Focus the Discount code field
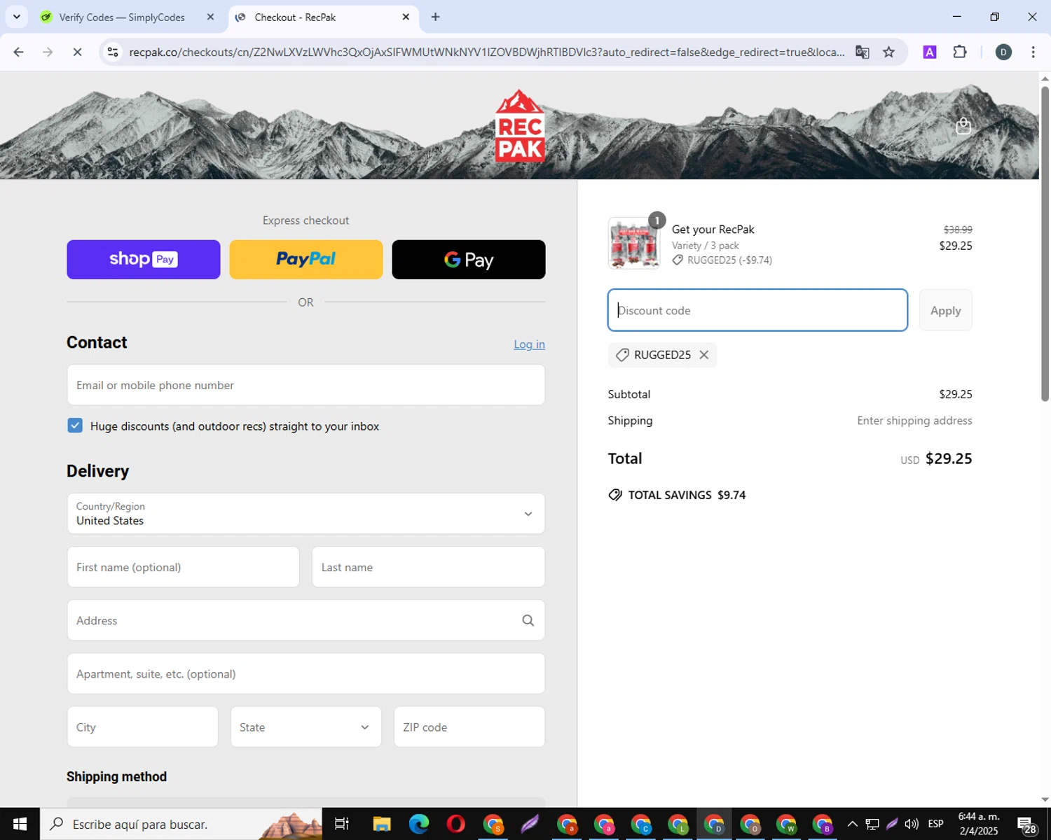 (x=757, y=310)
